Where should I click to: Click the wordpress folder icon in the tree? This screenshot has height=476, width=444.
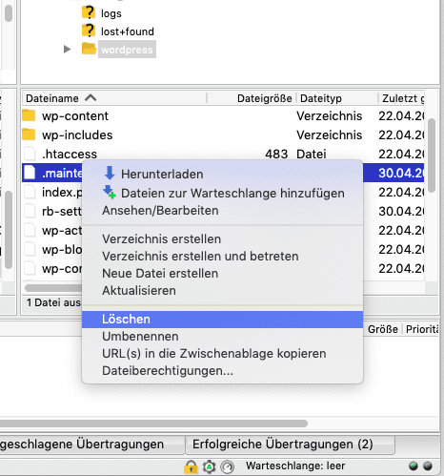pos(89,49)
